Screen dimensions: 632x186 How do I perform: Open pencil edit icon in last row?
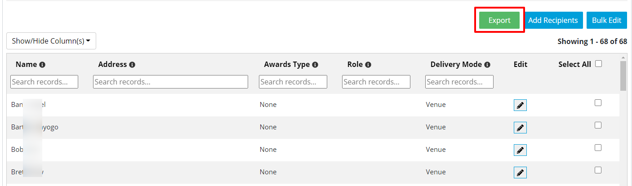pyautogui.click(x=520, y=173)
